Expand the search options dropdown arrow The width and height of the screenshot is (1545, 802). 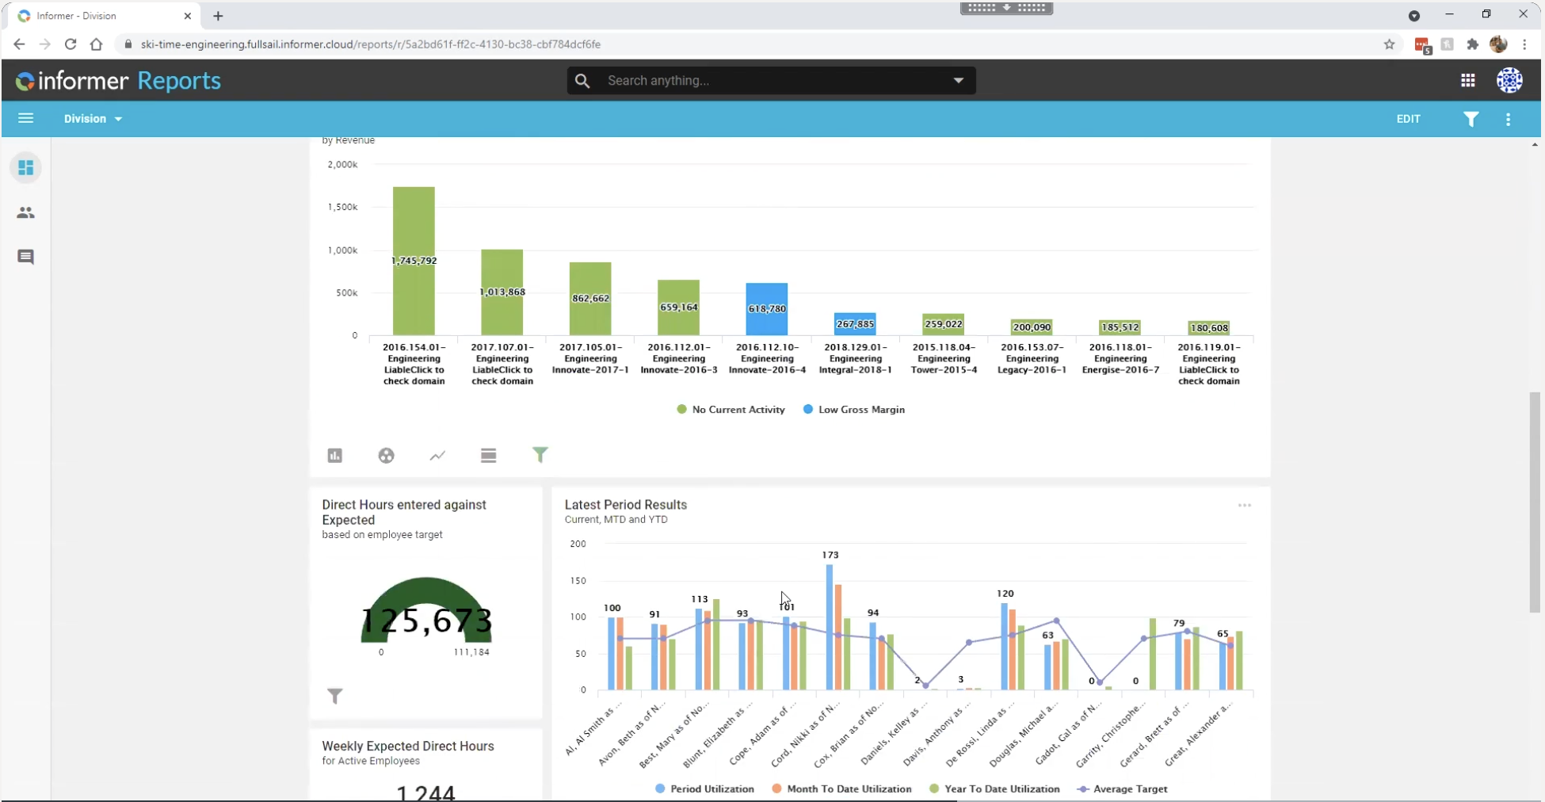point(959,80)
